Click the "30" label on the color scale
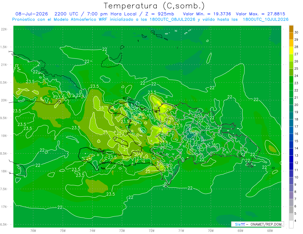 296,32
